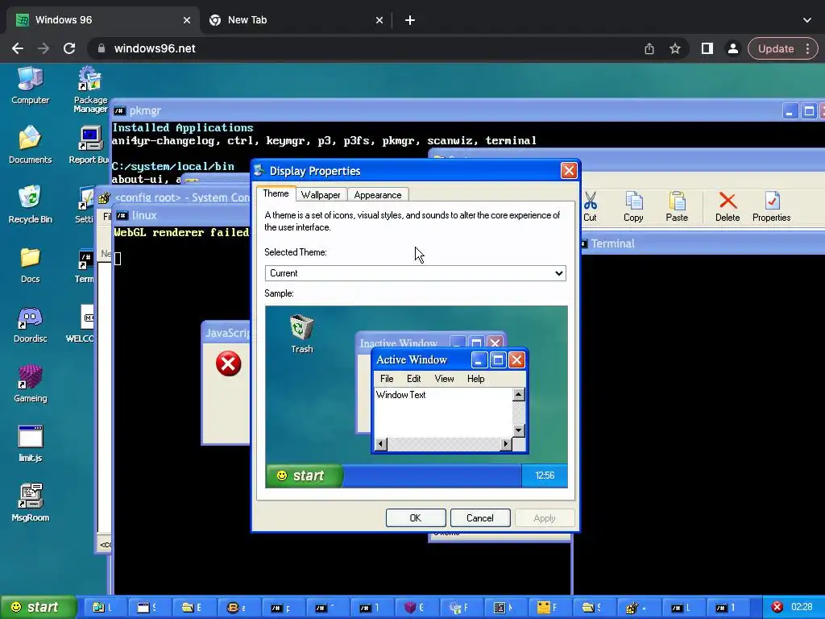Close the New Tab browser tab
The width and height of the screenshot is (825, 619).
point(379,20)
